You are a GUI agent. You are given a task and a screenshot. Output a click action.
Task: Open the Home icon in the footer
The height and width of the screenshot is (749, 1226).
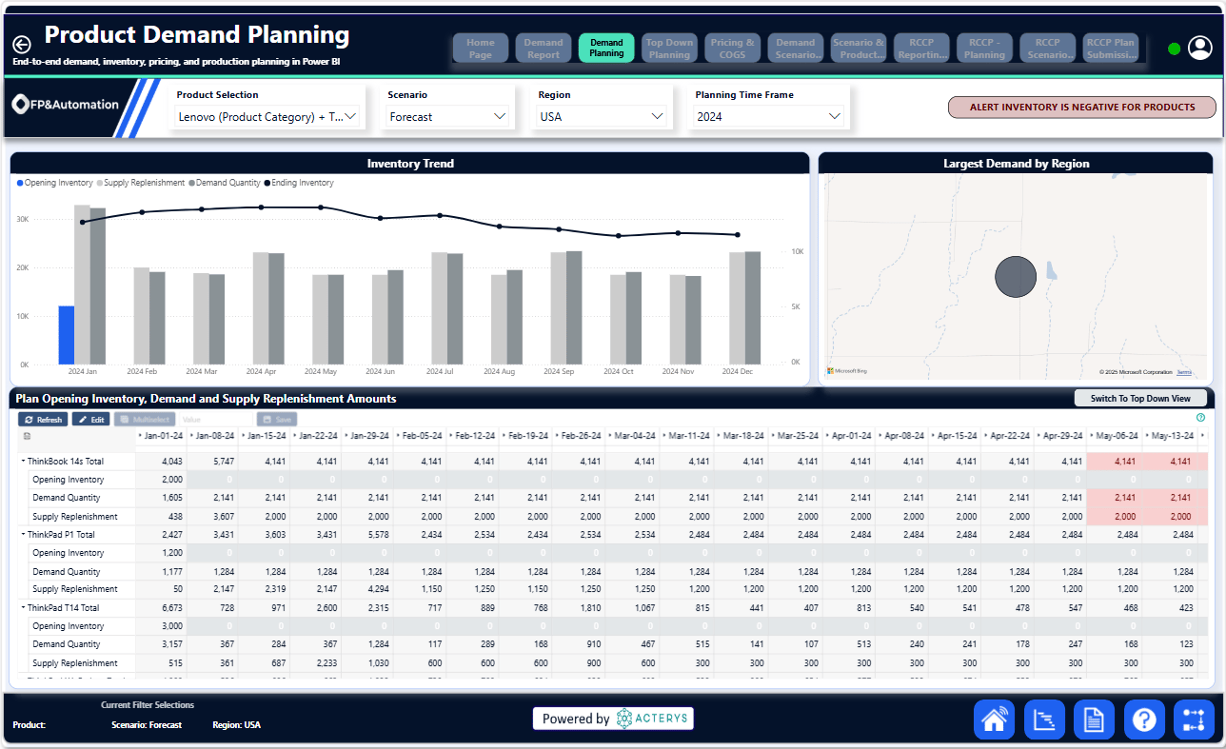(x=994, y=719)
